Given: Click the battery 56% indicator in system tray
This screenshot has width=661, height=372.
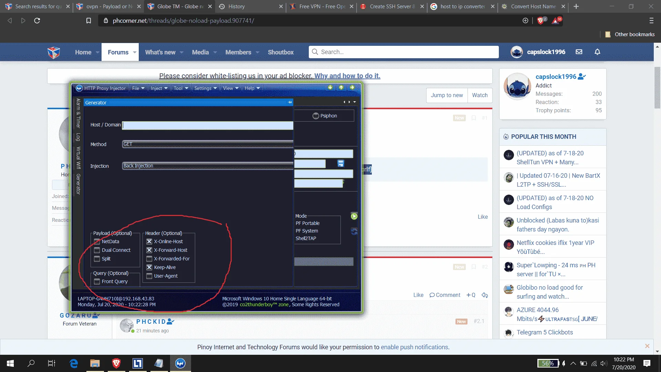Looking at the screenshot, I should tap(548, 363).
